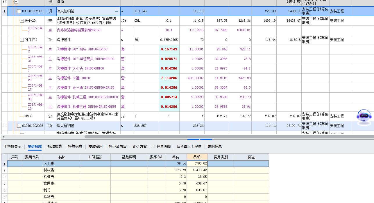The width and height of the screenshot is (374, 203).
Task: Select the 风险费 cost row
Action: pyautogui.click(x=138, y=197)
